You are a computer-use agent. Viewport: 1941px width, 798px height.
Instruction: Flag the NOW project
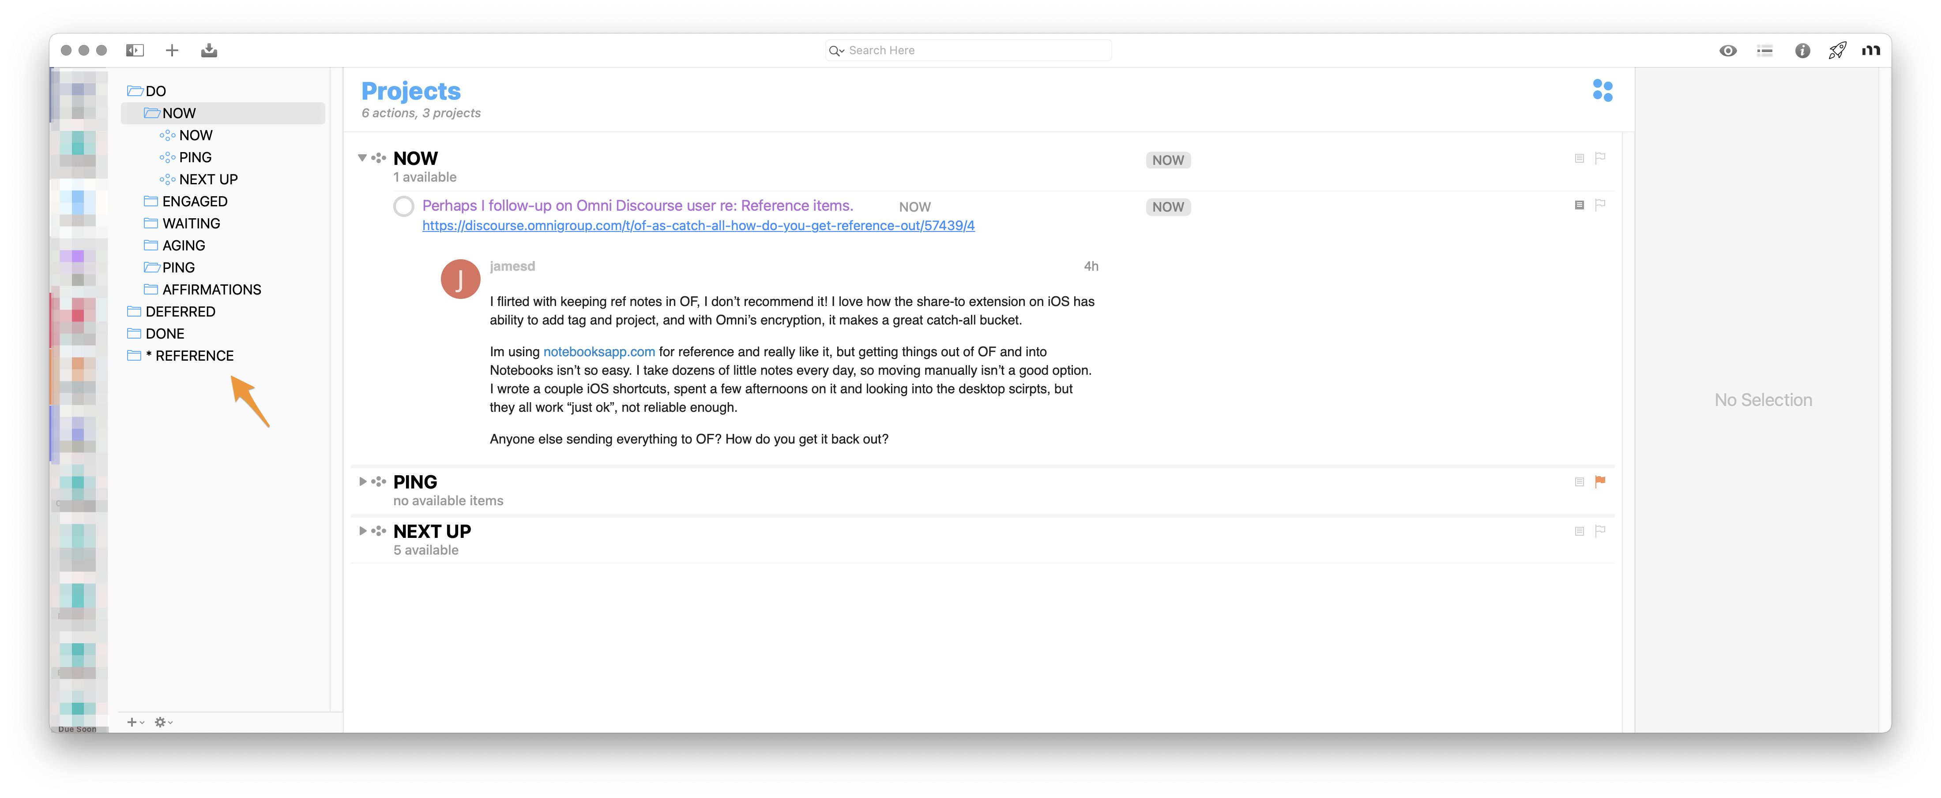pyautogui.click(x=1600, y=158)
